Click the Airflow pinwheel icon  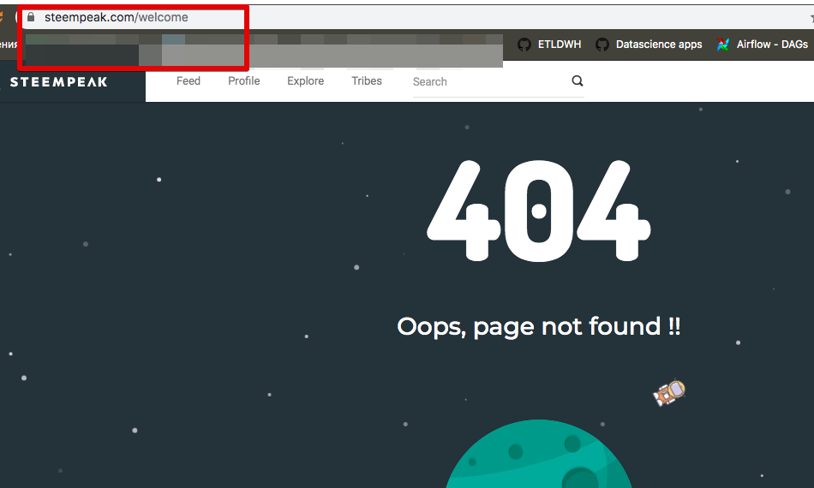click(x=724, y=45)
